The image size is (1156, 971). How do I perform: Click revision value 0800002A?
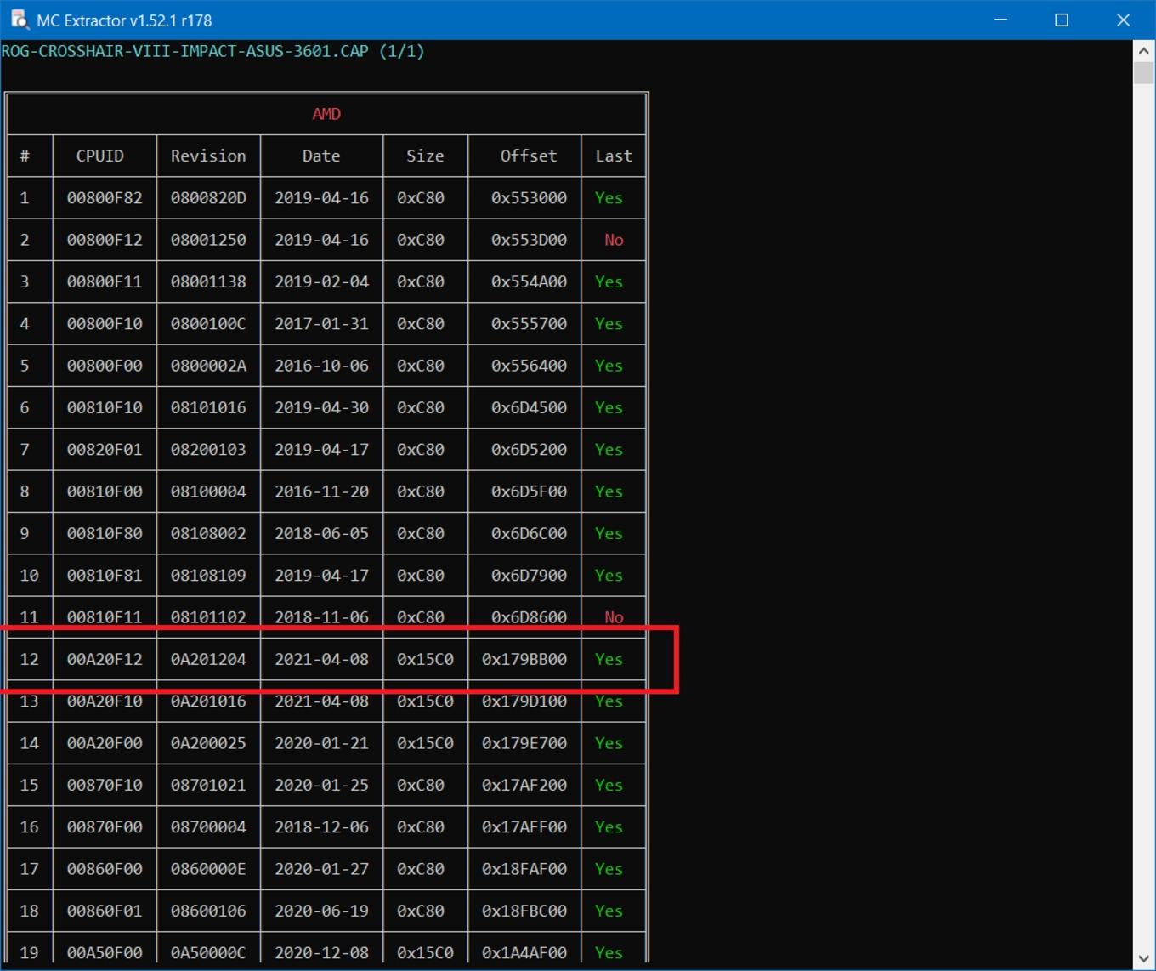coord(208,366)
